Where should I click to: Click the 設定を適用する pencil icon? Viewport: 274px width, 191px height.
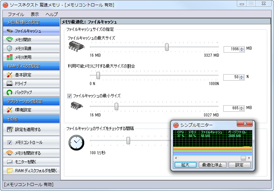10,129
